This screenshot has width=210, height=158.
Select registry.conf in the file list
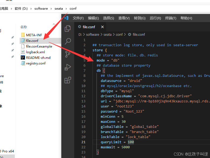pyautogui.click(x=36, y=63)
